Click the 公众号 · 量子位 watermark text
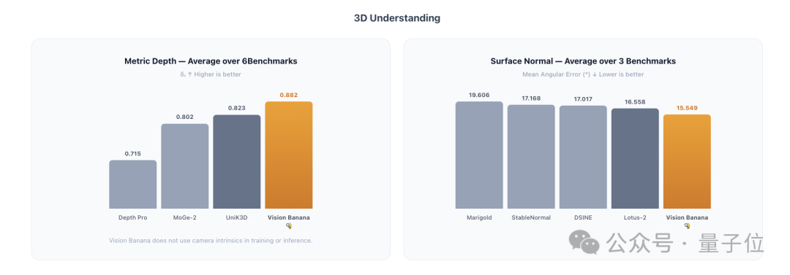 pyautogui.click(x=685, y=244)
